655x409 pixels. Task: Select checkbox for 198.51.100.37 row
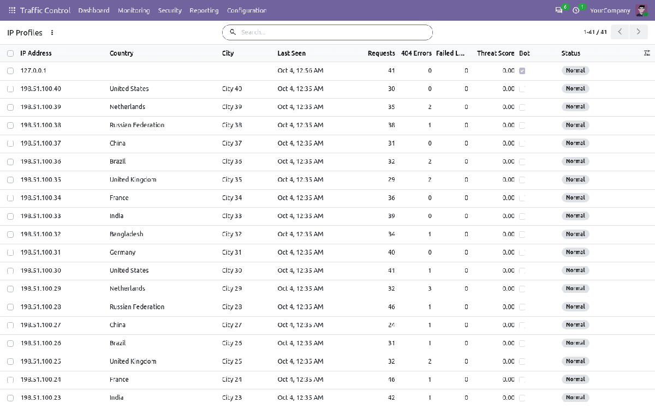point(10,143)
